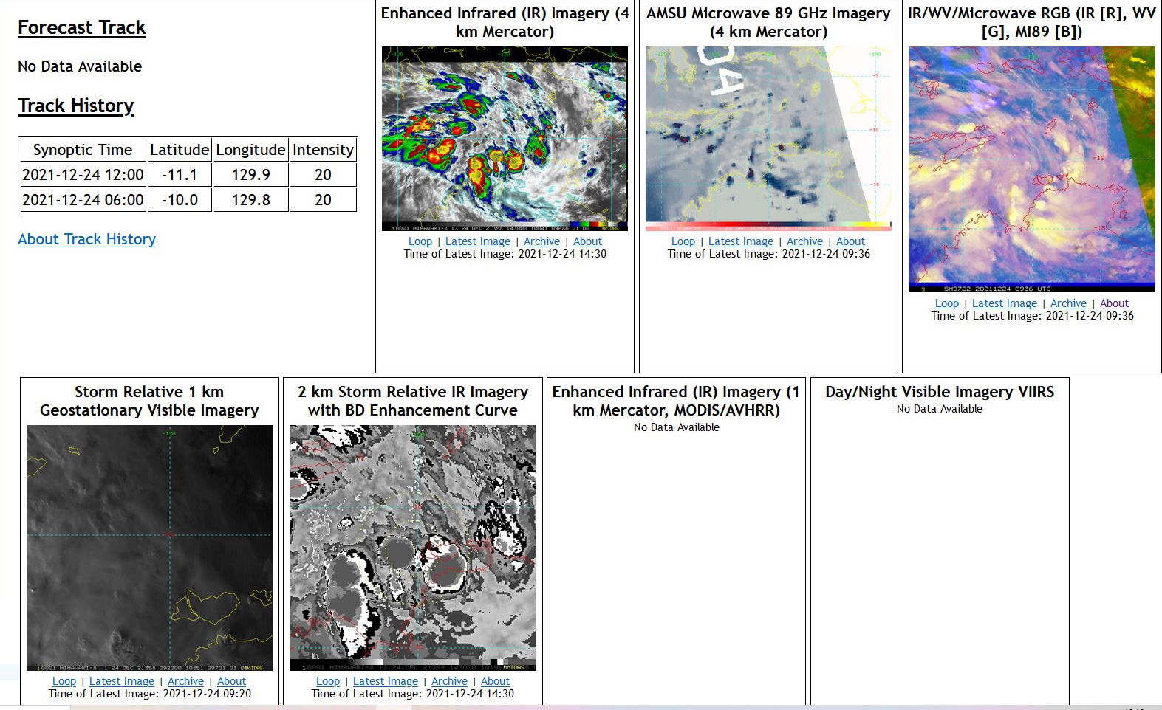Image resolution: width=1162 pixels, height=710 pixels.
Task: Open the Storm Relative 1 km Visible thumbnail
Action: coord(149,548)
